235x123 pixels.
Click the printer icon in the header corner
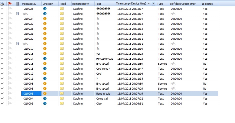pos(2,4)
